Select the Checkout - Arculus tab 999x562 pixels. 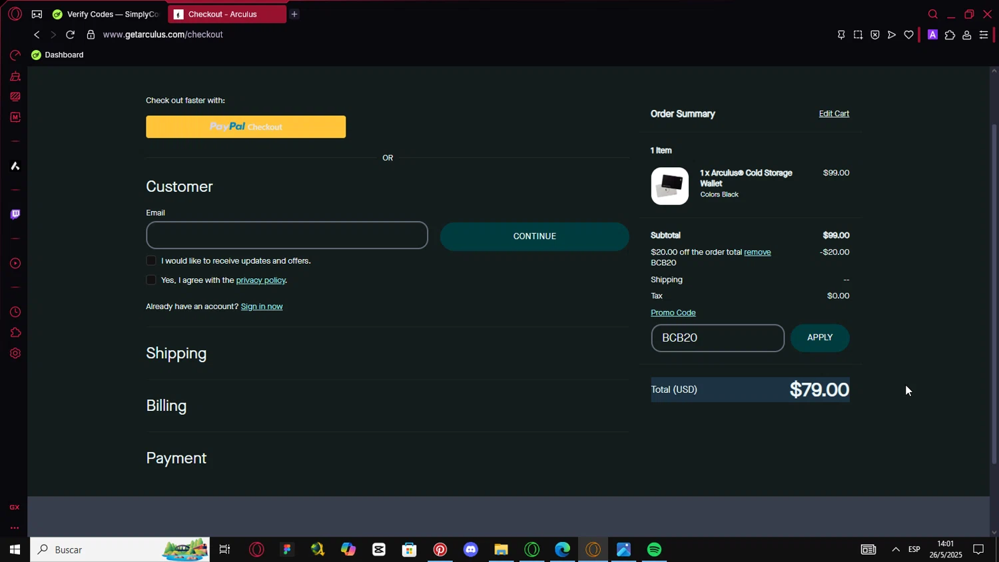[227, 14]
